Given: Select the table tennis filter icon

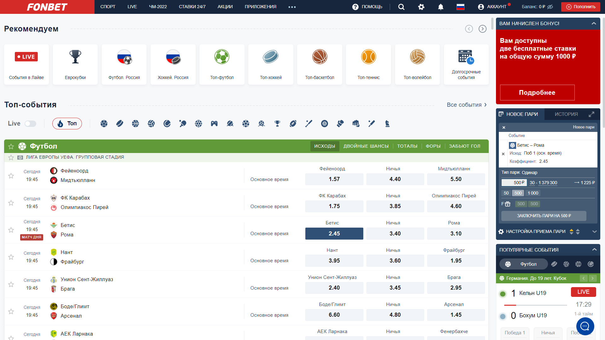Looking at the screenshot, I should pyautogui.click(x=183, y=124).
